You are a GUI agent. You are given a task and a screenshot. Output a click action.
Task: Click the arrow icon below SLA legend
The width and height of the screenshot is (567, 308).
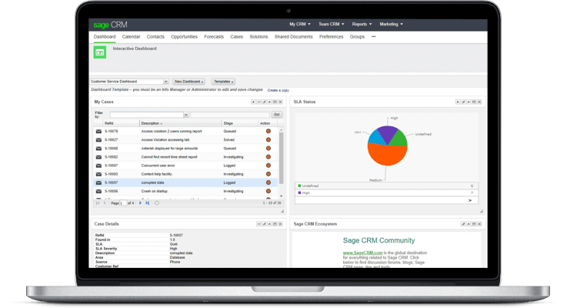point(469,200)
